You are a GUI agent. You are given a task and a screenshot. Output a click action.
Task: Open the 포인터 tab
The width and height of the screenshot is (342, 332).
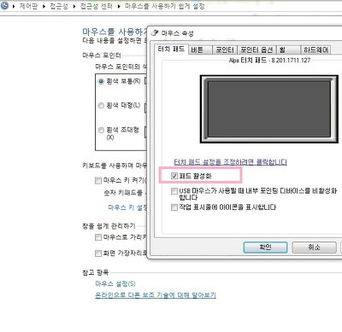point(225,50)
